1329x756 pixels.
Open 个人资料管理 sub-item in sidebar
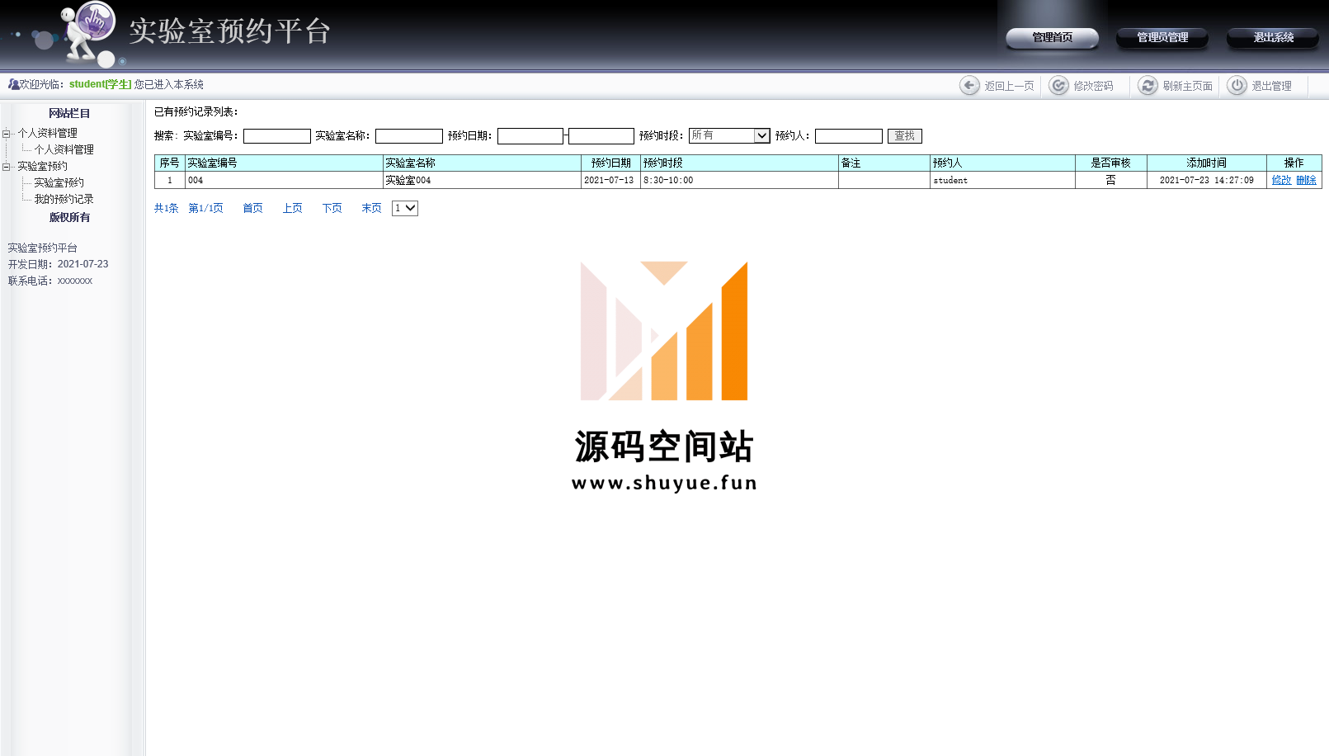pyautogui.click(x=64, y=149)
